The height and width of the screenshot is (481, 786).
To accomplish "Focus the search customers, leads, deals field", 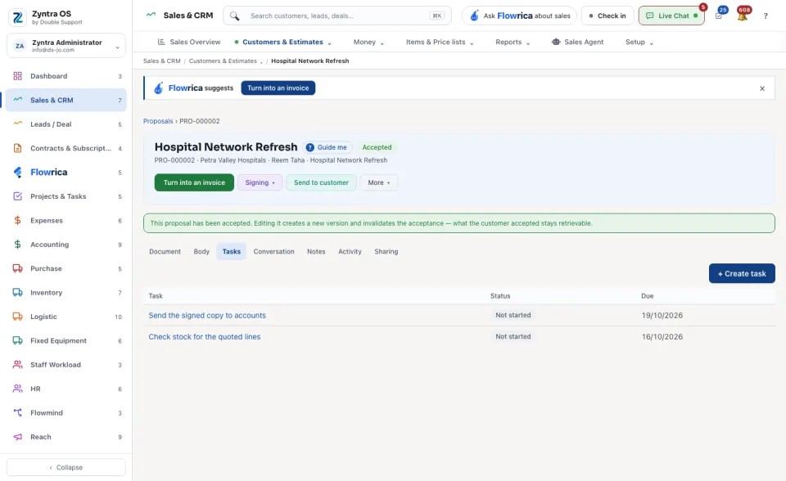I will pyautogui.click(x=337, y=16).
